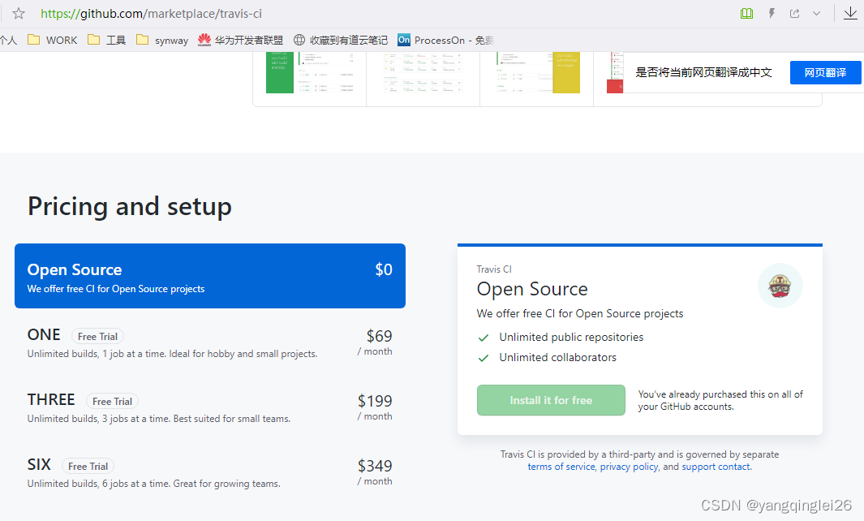Click the Install it for free button
This screenshot has width=864, height=521.
pos(551,400)
